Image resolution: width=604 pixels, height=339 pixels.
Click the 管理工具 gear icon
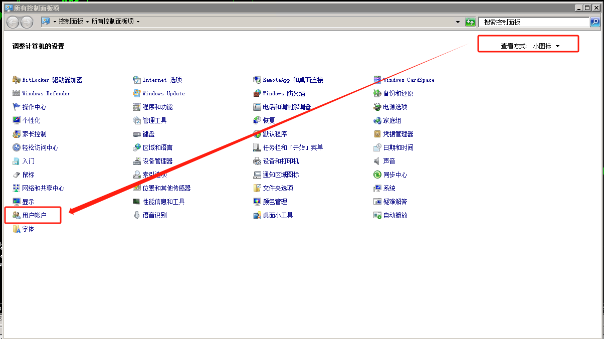137,120
